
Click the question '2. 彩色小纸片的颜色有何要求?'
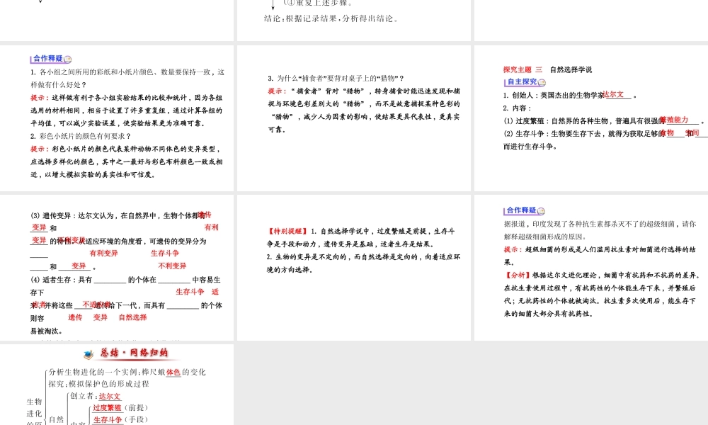click(81, 136)
